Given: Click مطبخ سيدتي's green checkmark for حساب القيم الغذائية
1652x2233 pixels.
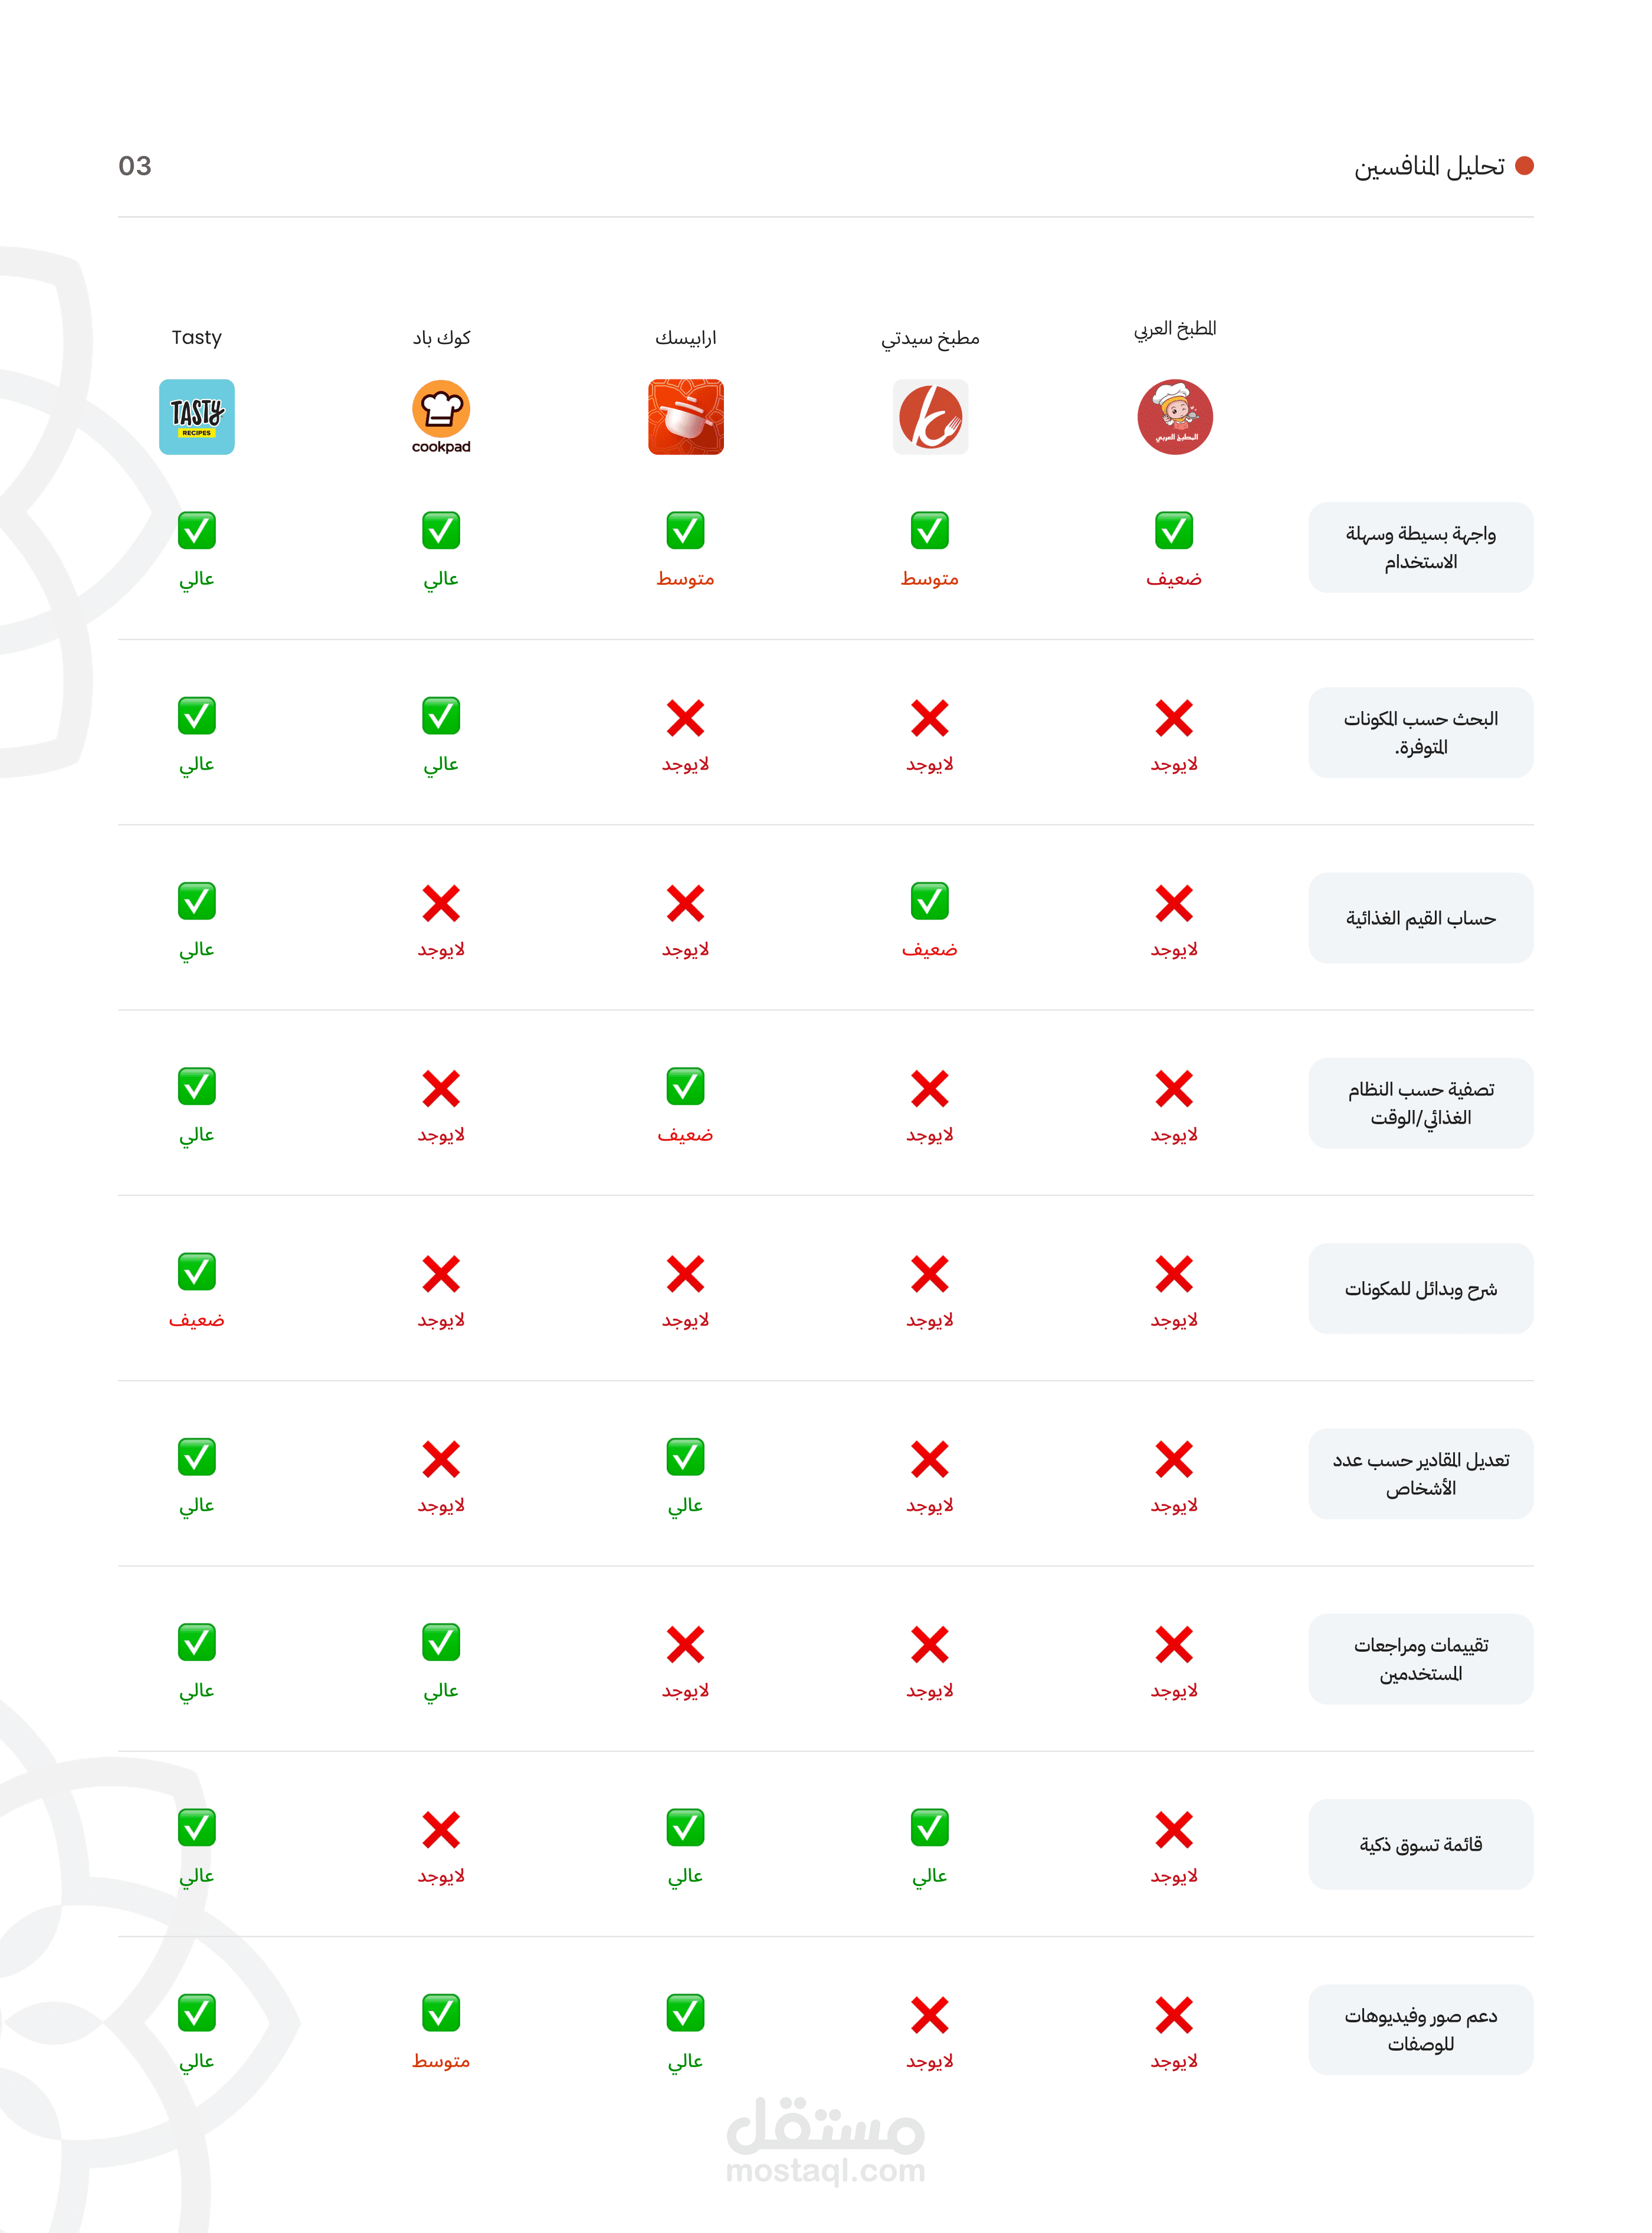Looking at the screenshot, I should 930,901.
